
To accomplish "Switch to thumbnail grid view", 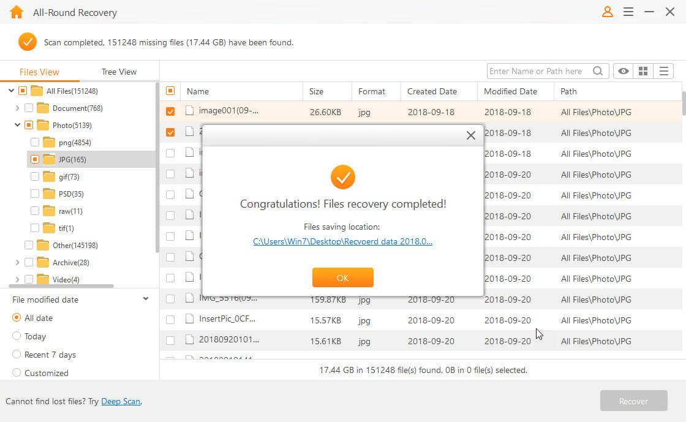I will click(x=643, y=72).
